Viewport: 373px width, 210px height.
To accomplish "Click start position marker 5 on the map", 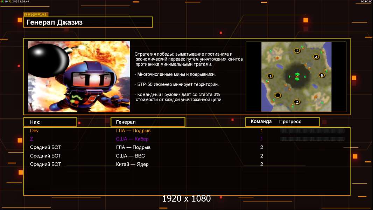I will coord(322,75).
